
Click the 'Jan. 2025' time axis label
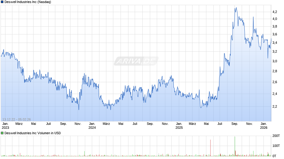179,126
